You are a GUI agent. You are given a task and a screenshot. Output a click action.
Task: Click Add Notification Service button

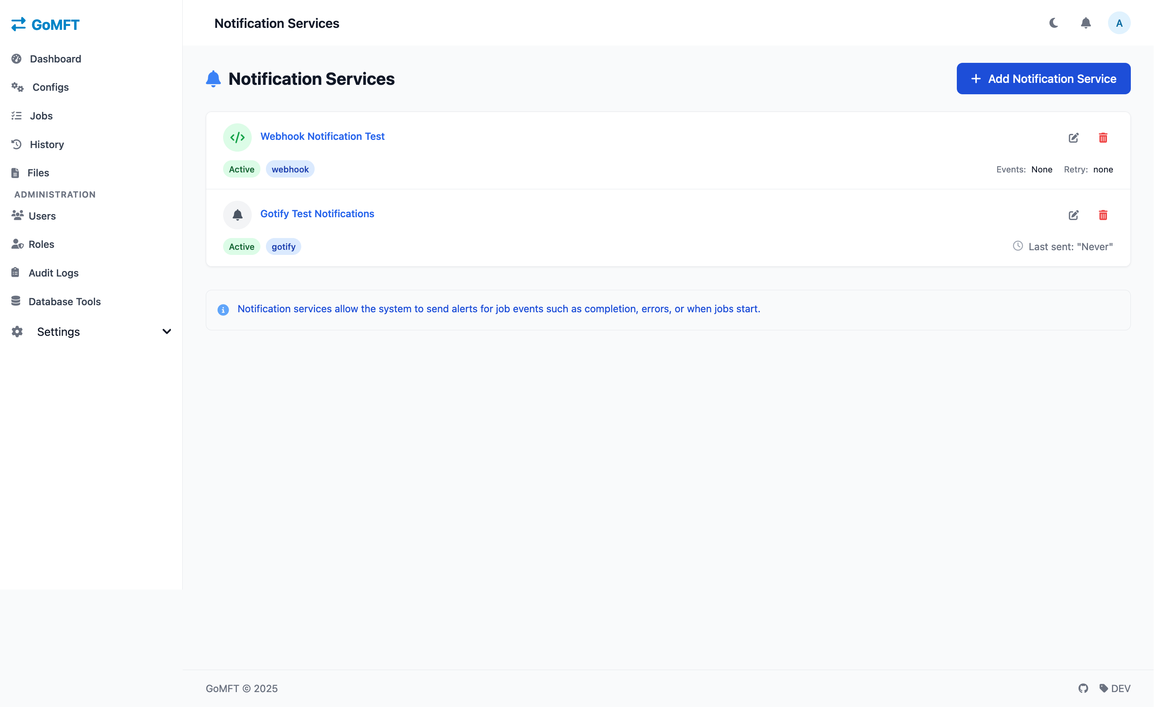(x=1044, y=79)
